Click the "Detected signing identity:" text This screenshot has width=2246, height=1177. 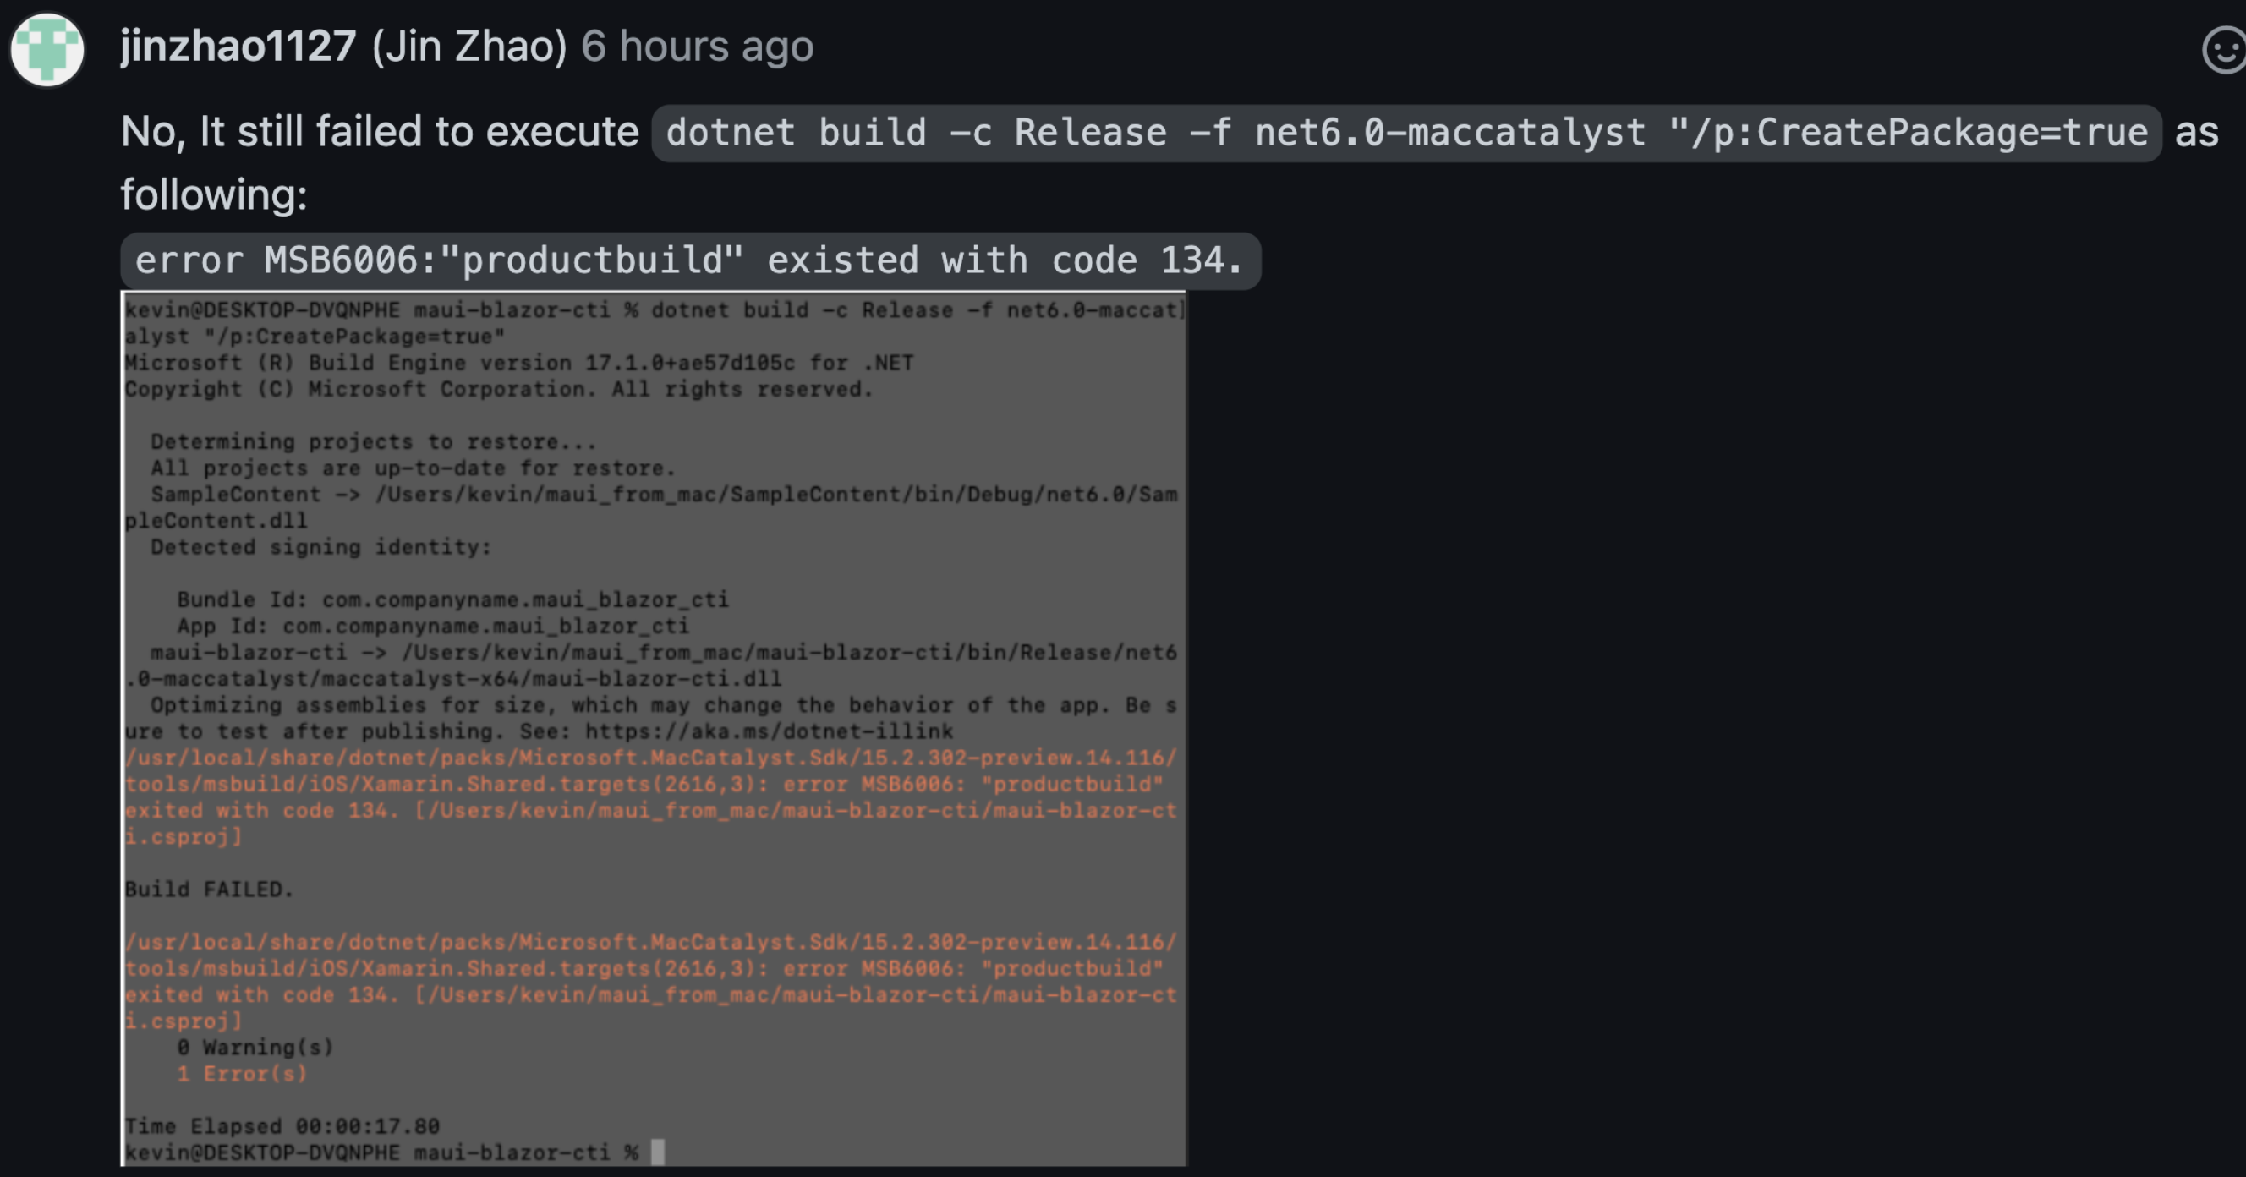[320, 547]
